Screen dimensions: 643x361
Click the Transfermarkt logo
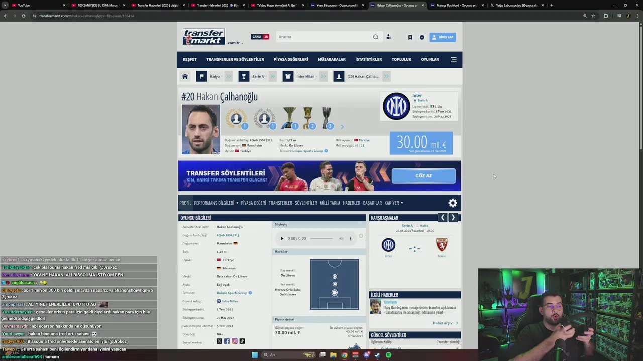(203, 37)
